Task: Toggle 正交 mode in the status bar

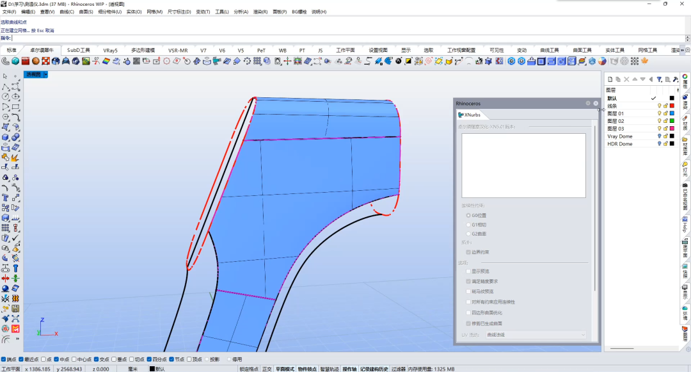Action: pyautogui.click(x=267, y=369)
